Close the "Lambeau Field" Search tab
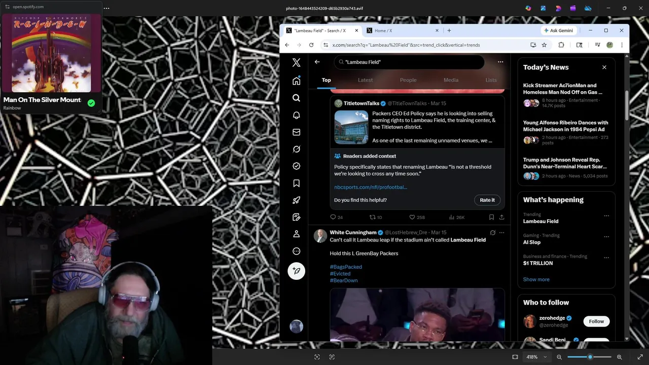The height and width of the screenshot is (365, 649). tap(356, 30)
